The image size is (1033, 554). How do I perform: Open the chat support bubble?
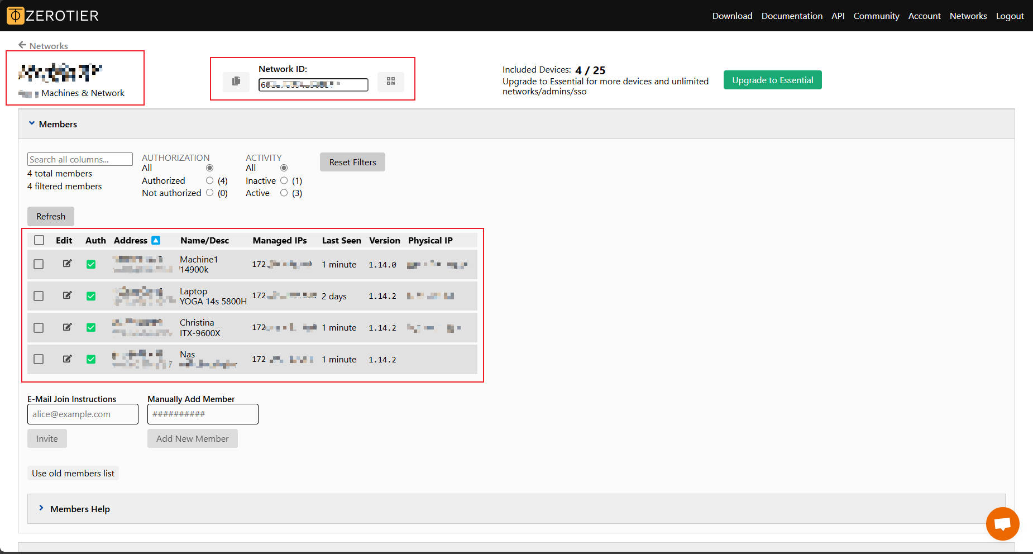pyautogui.click(x=1002, y=523)
